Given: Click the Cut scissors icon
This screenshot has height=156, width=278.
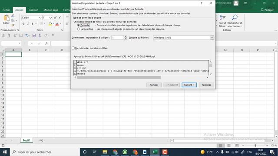Looking at the screenshot, I should [13, 16].
